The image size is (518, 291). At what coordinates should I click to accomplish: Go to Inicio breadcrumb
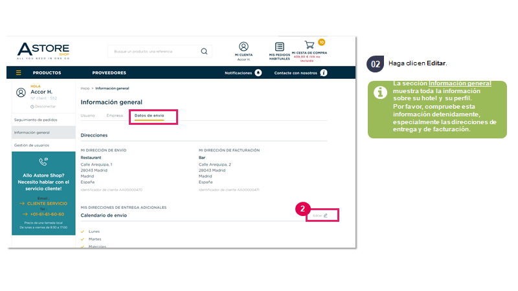click(85, 89)
